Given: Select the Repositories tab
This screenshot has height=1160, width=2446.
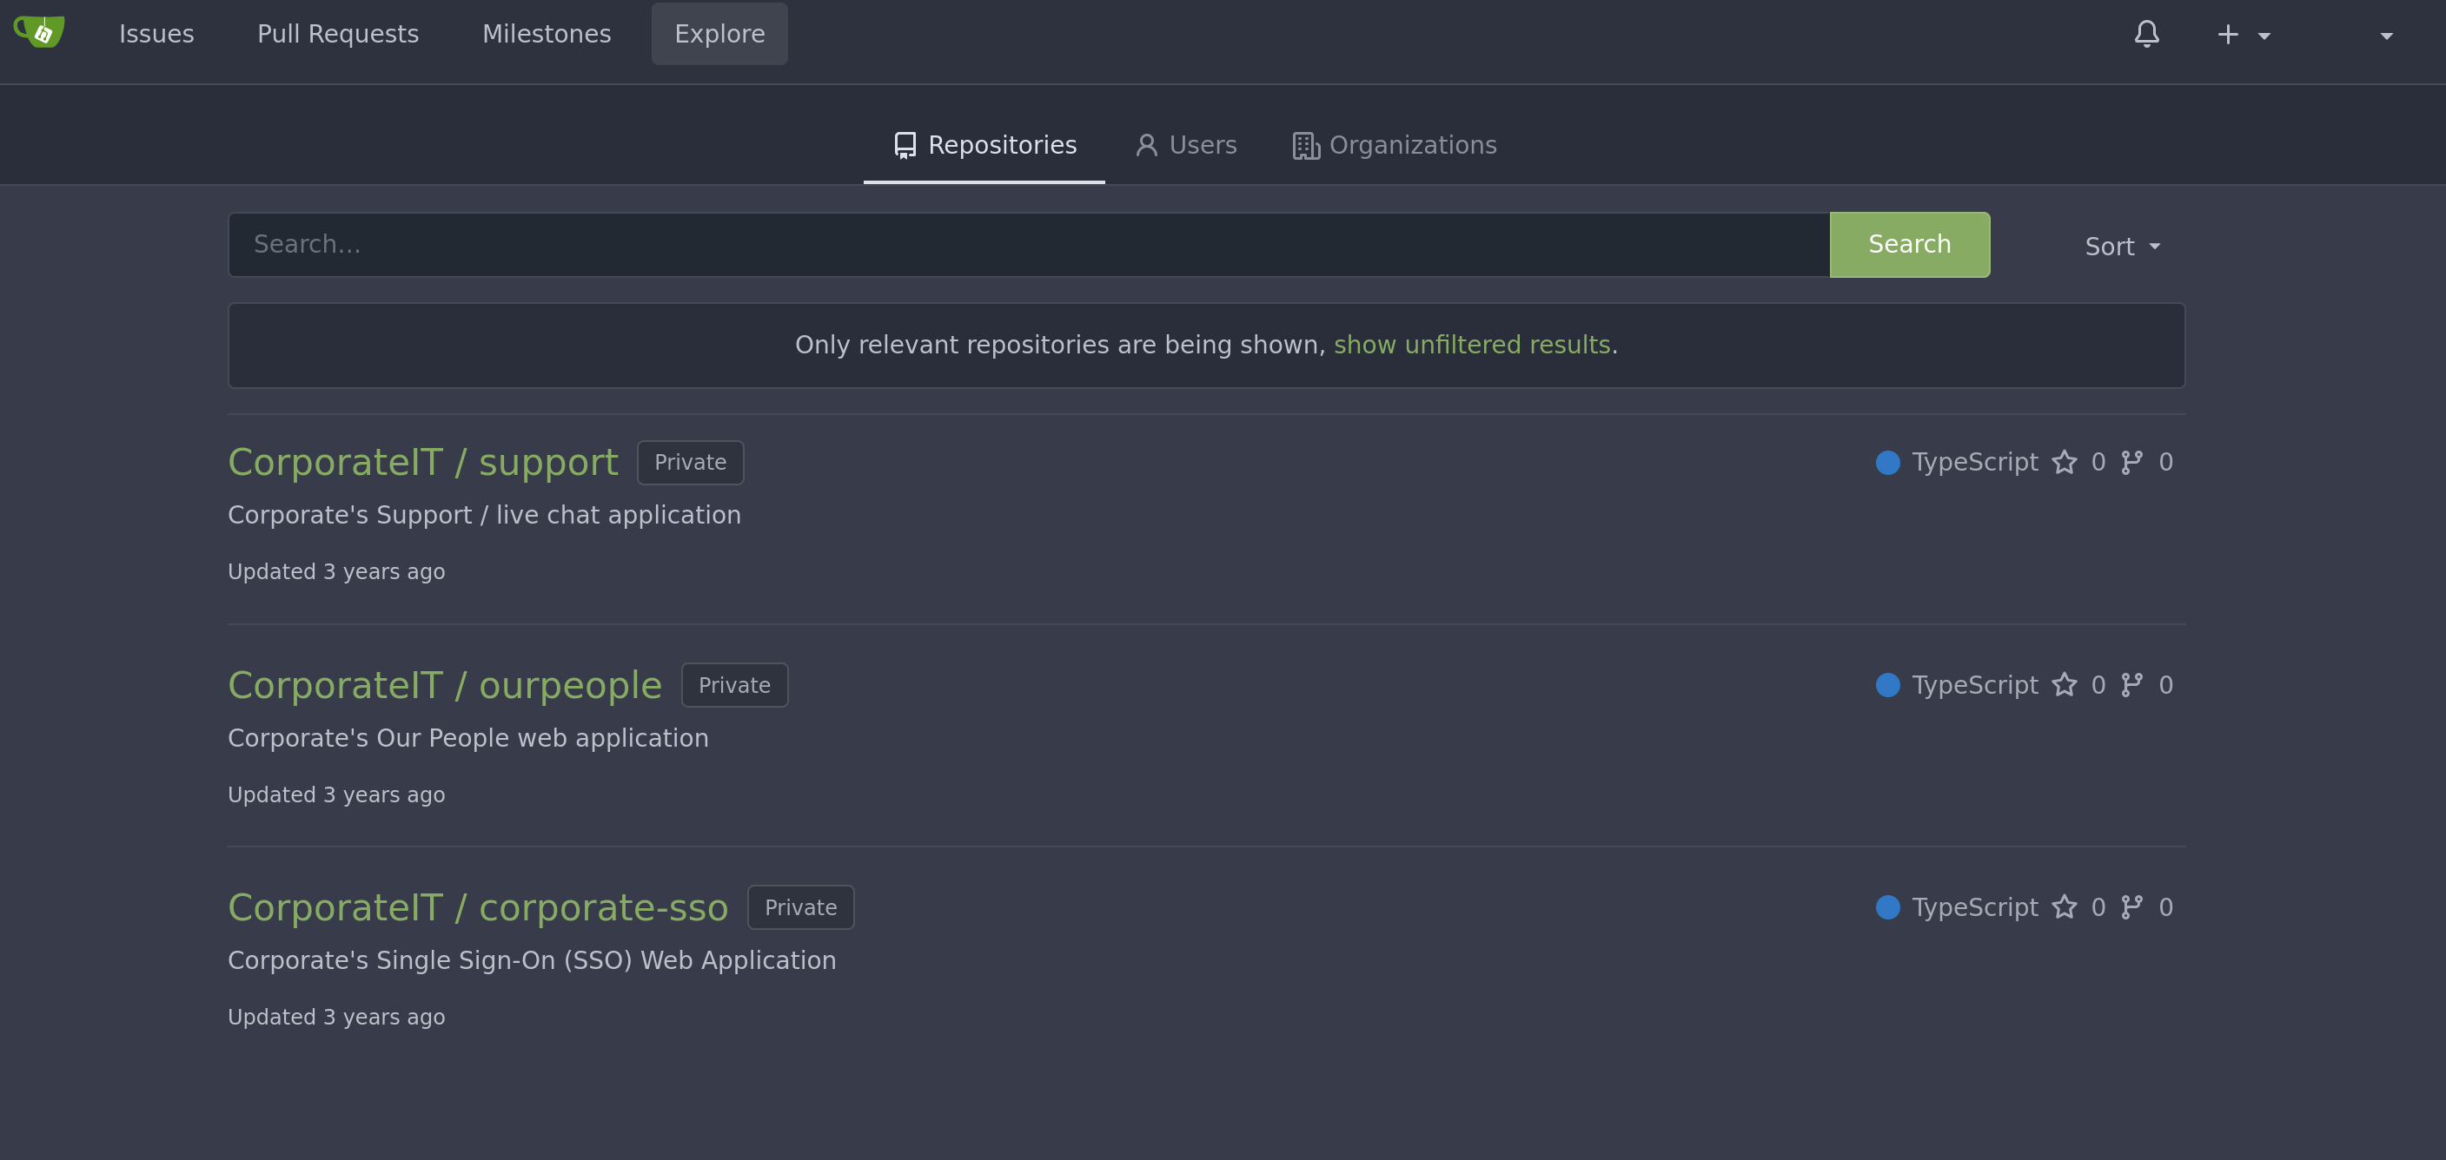Looking at the screenshot, I should tap(984, 145).
